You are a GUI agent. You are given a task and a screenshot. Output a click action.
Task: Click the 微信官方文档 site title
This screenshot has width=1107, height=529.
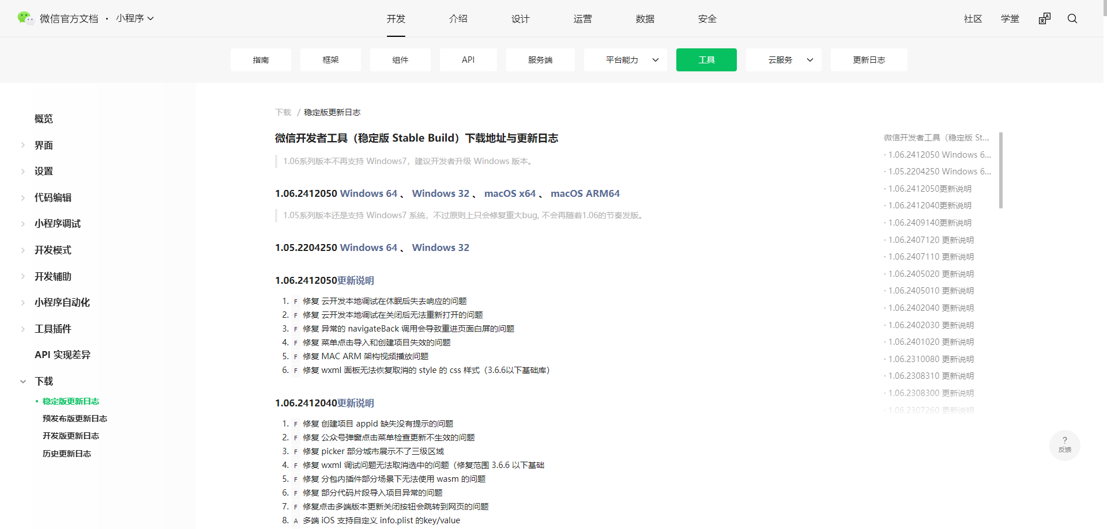point(69,18)
